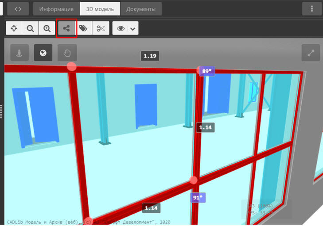Click the share/measure tool highlighted in red
The width and height of the screenshot is (323, 226).
[x=66, y=28]
